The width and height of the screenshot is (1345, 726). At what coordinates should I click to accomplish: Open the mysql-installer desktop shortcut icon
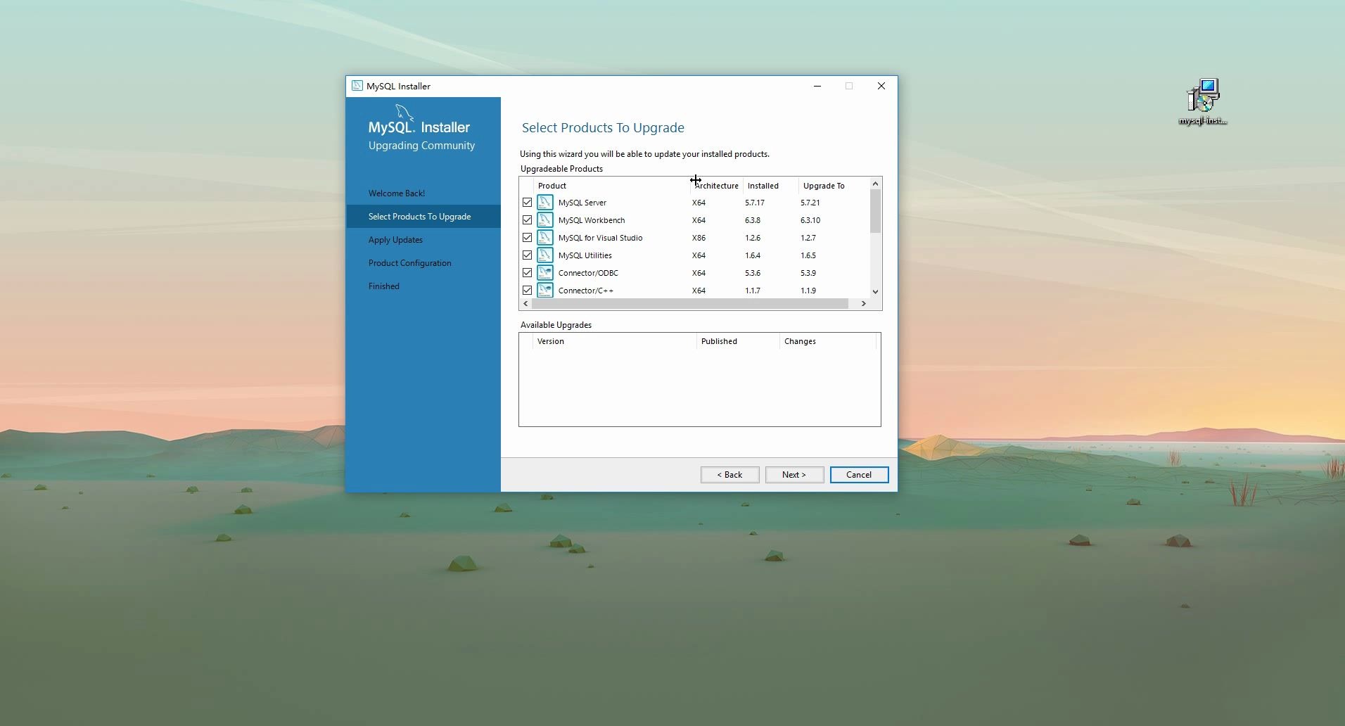(1203, 102)
